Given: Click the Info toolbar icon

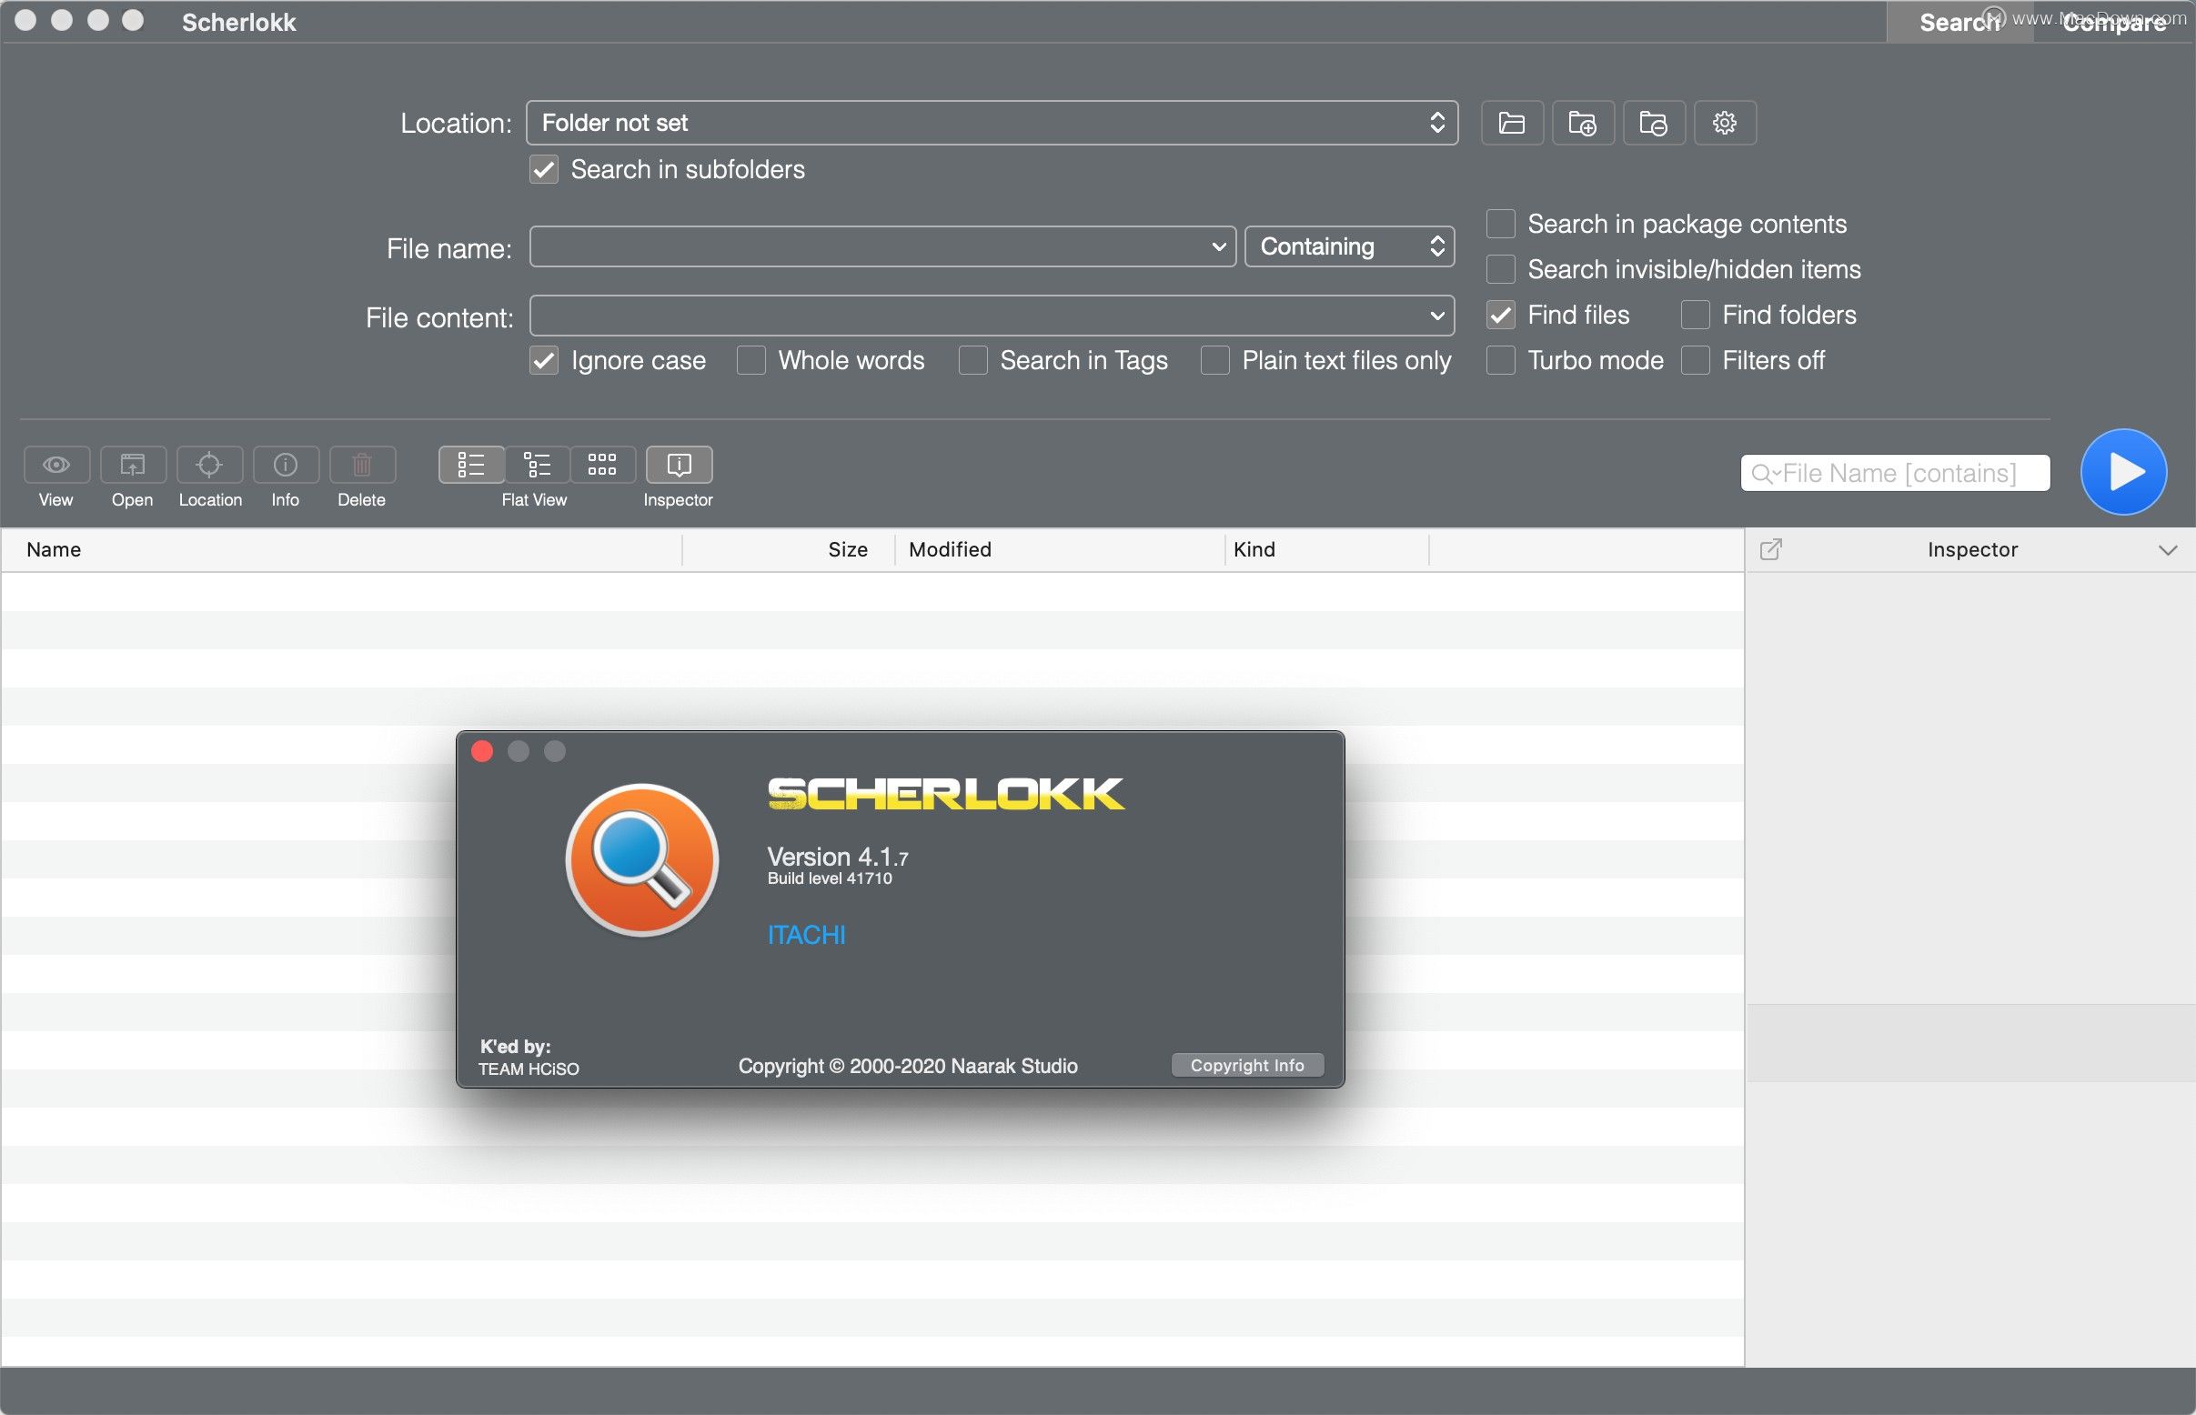Looking at the screenshot, I should (x=286, y=465).
